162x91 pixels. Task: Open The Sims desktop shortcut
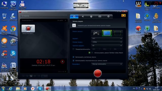pyautogui.click(x=147, y=30)
